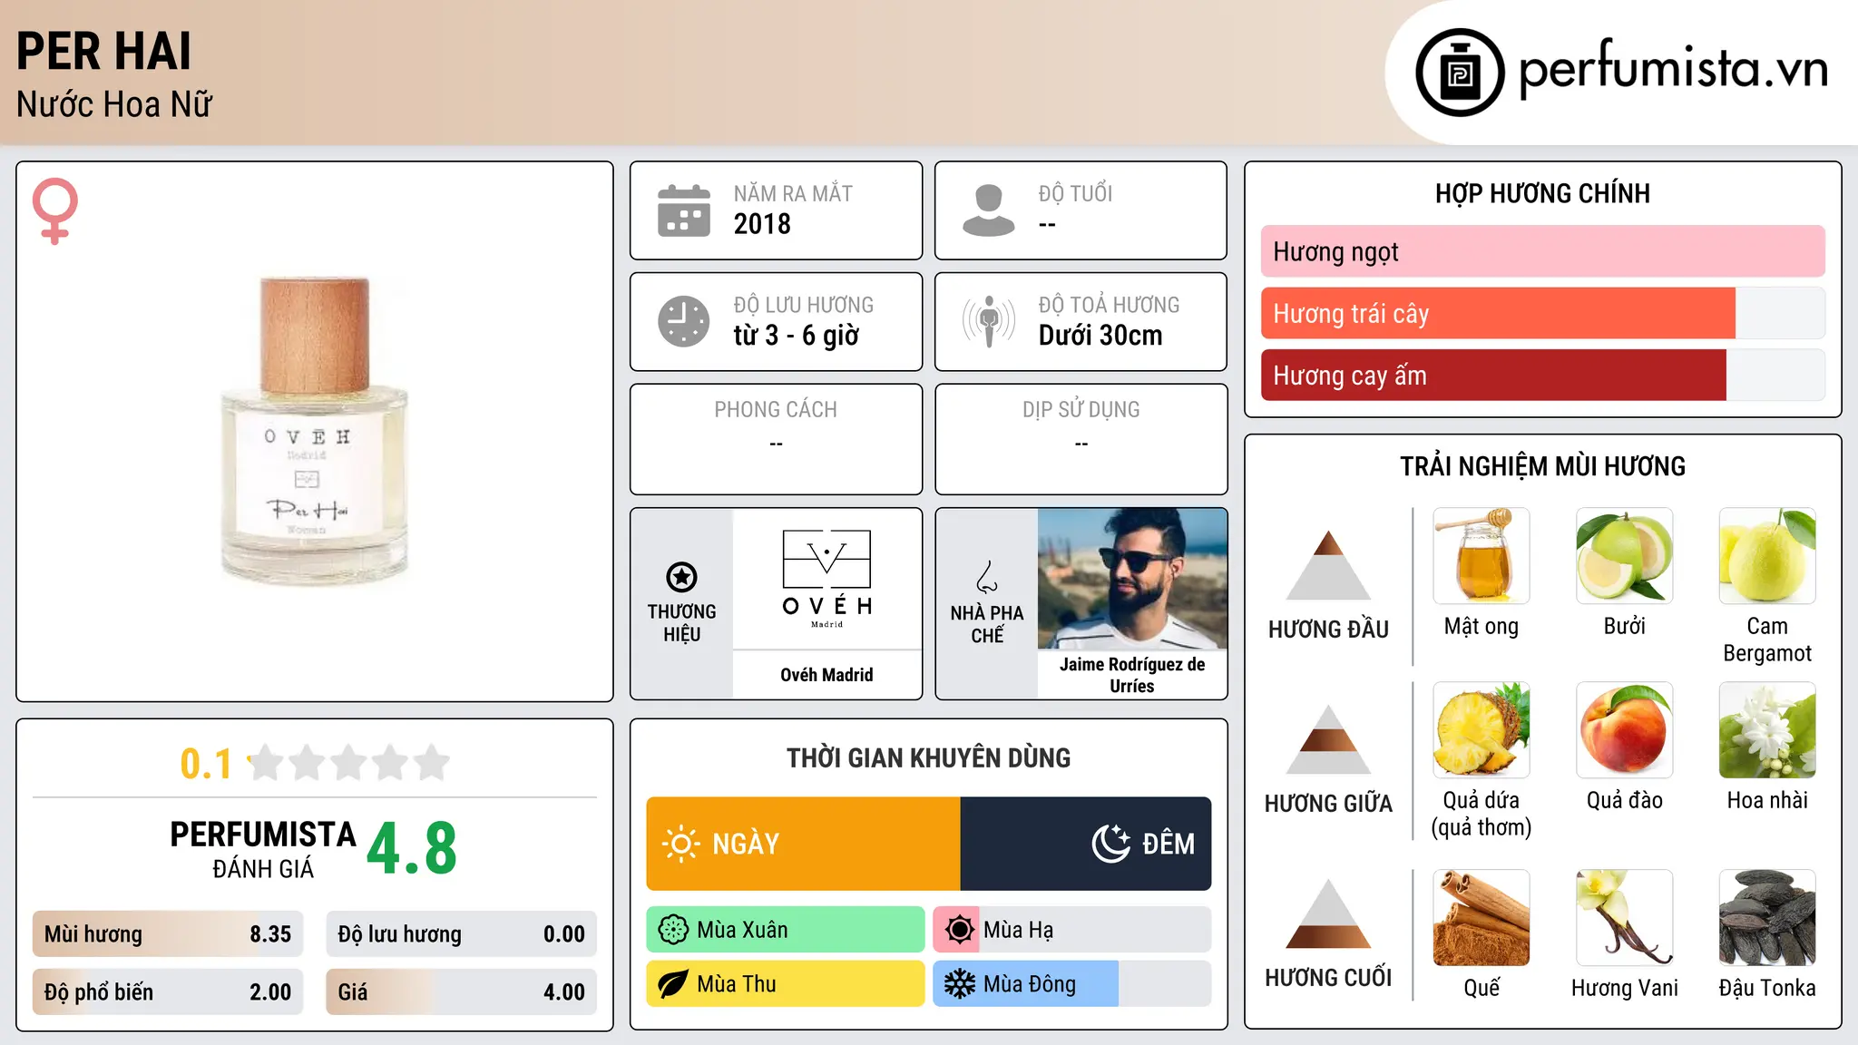Click the 0.1 user rating number

[206, 764]
